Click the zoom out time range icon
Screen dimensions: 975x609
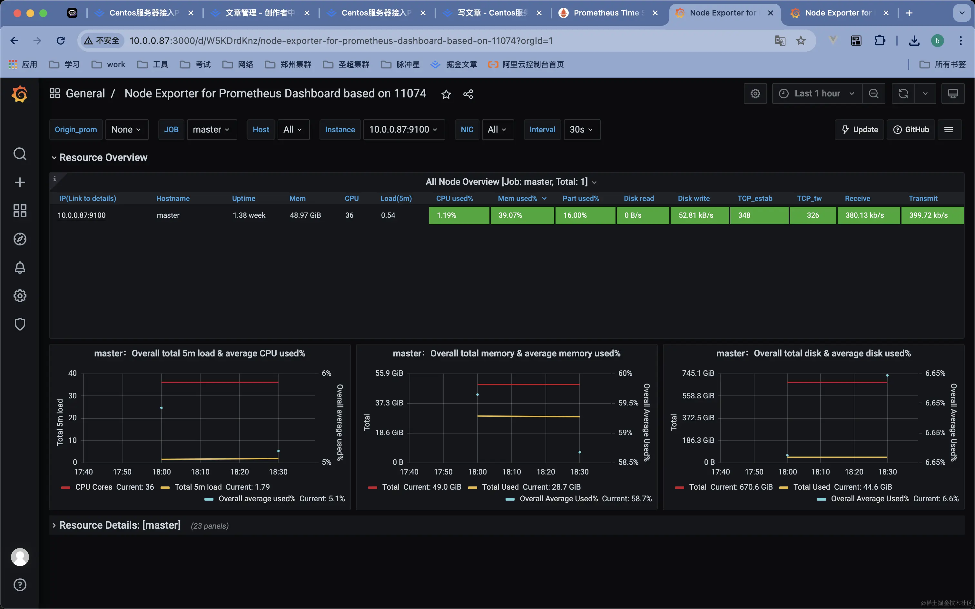tap(873, 94)
